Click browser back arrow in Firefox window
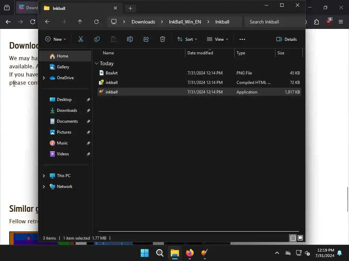Screen dimensions: 349x261 point(8,22)
